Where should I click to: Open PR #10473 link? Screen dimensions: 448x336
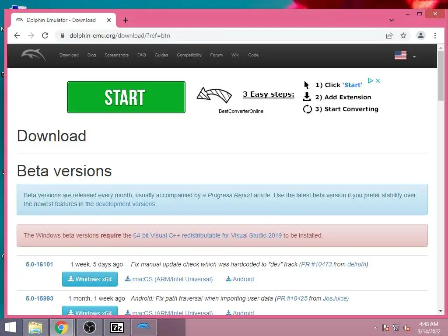click(317, 264)
